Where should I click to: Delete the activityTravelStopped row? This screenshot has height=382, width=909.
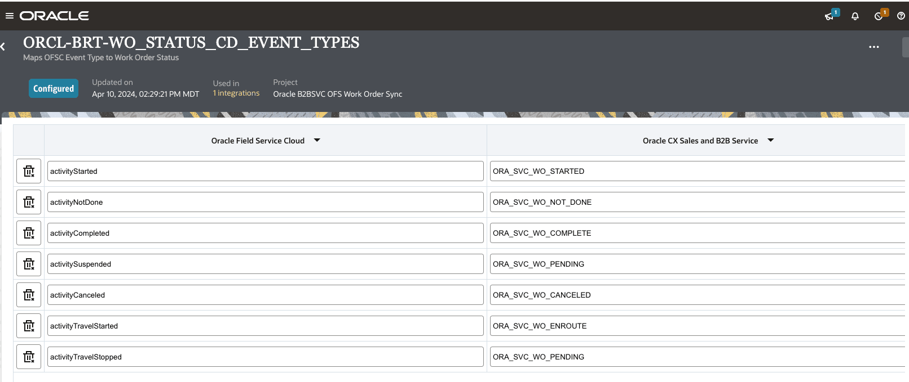pyautogui.click(x=29, y=357)
